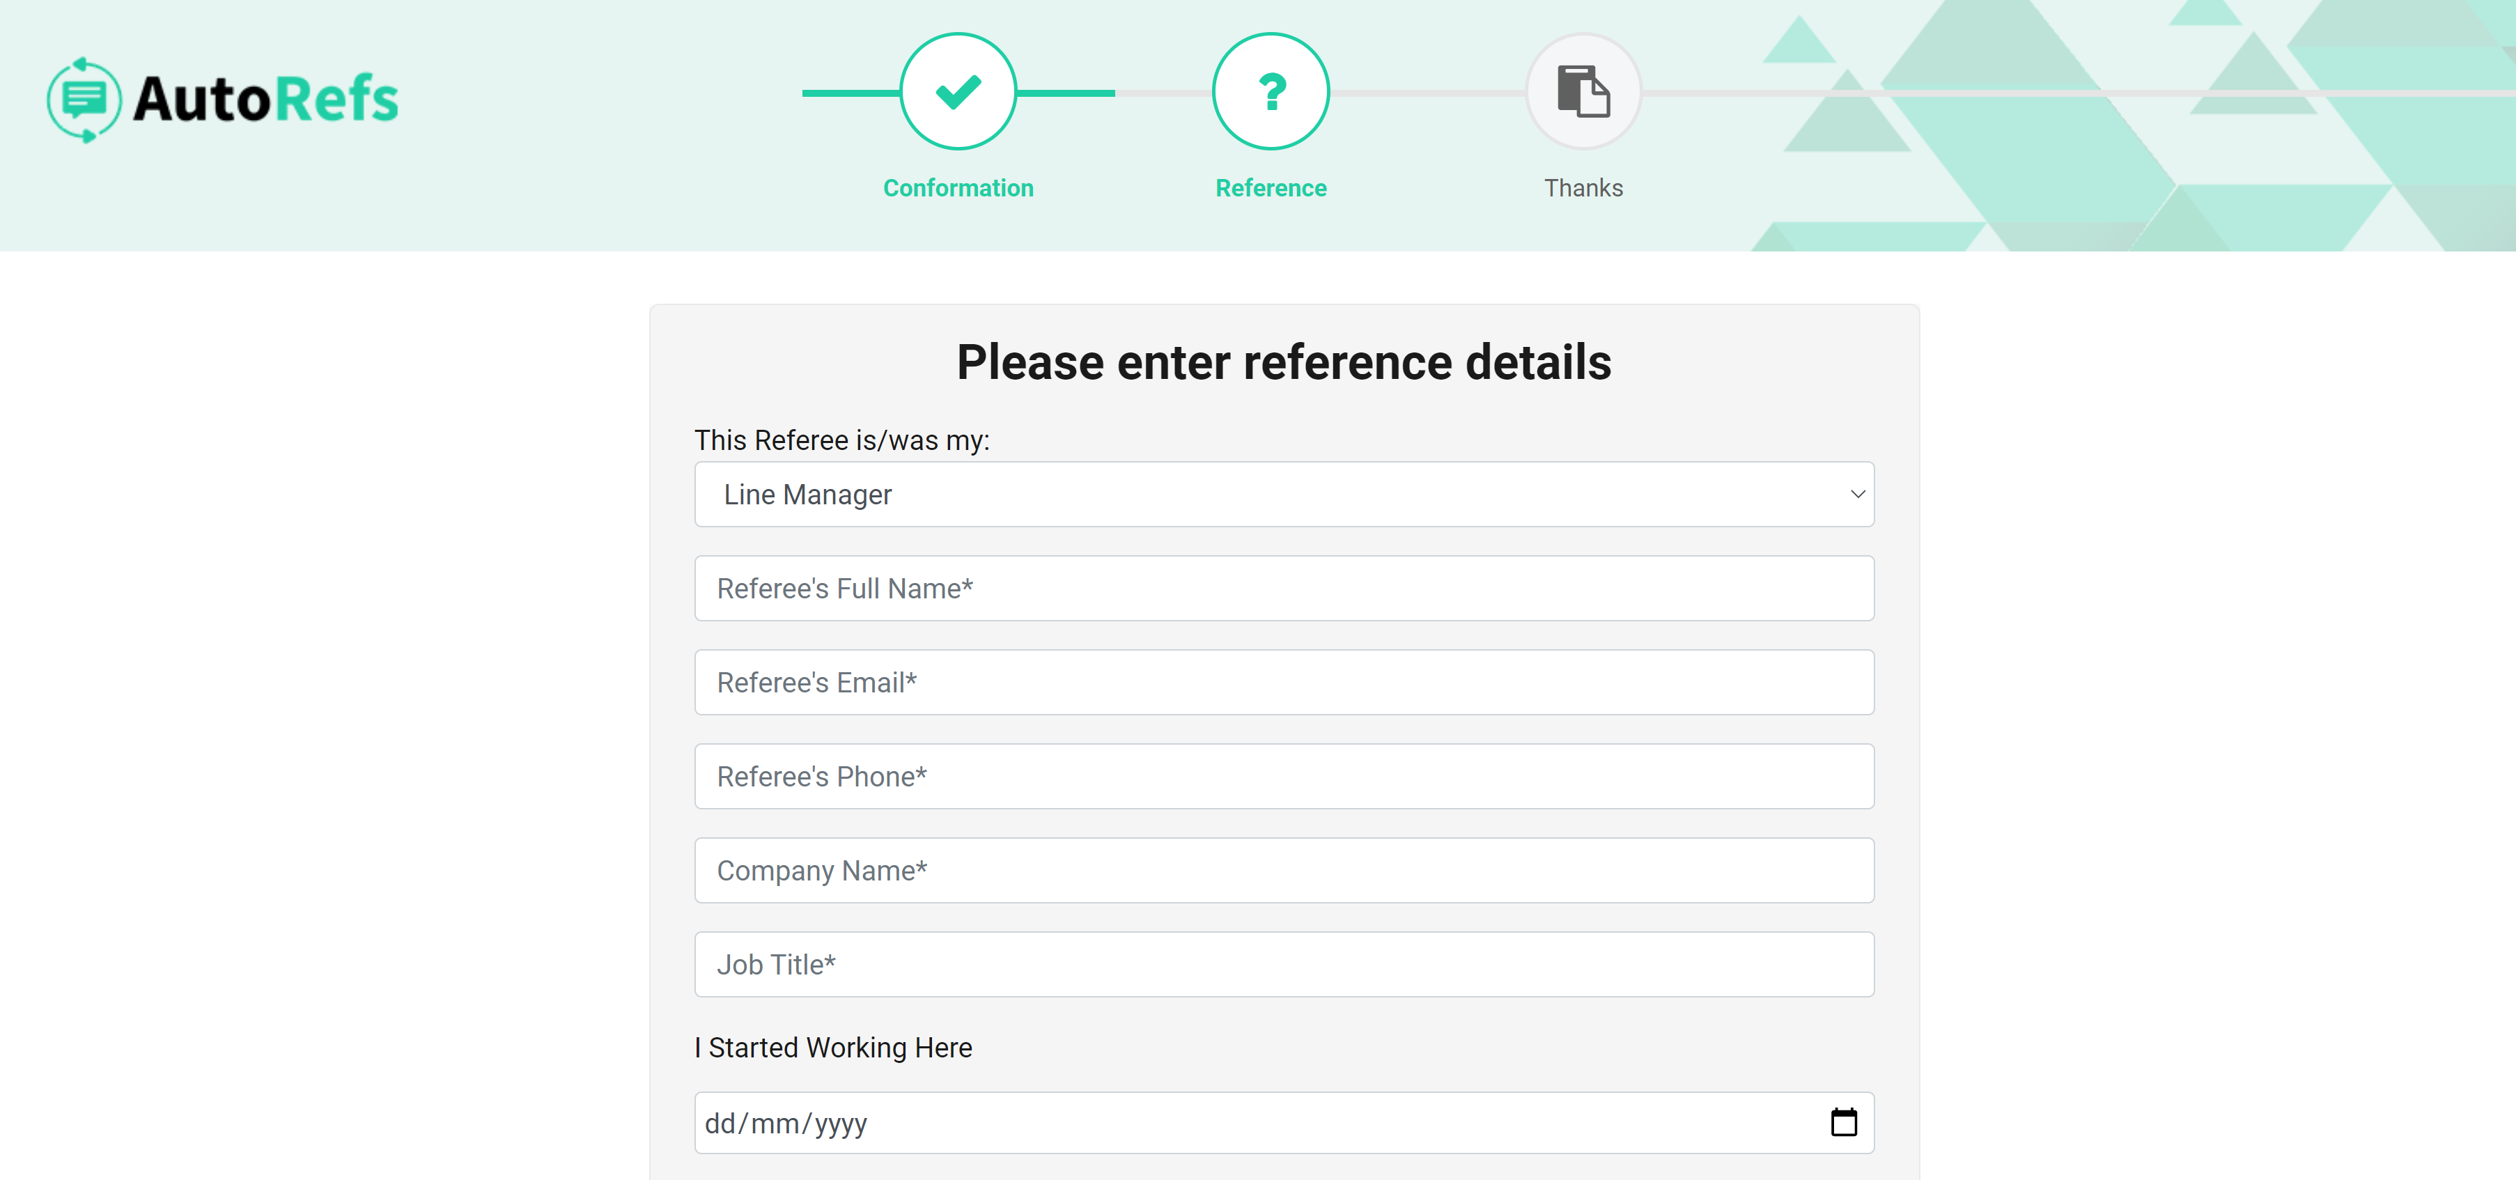The height and width of the screenshot is (1180, 2516).
Task: Focus the Job Title input field
Action: (x=1283, y=964)
